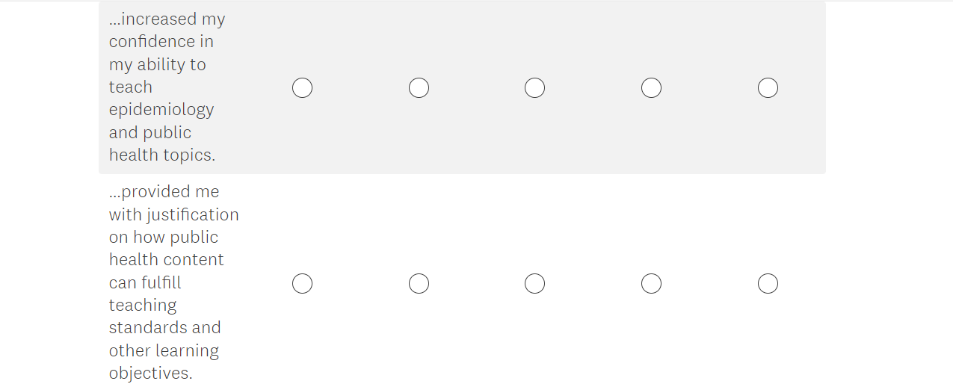
Task: Choose leftmost option for teaching standards justification
Action: [302, 284]
